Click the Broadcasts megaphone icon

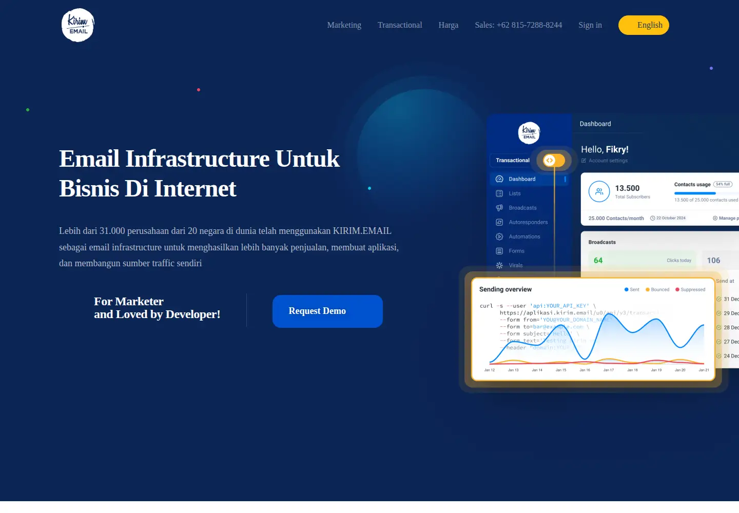[x=499, y=208]
